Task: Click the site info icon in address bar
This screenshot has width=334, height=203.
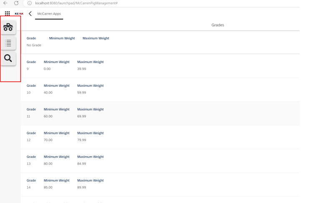Action: coord(30,3)
